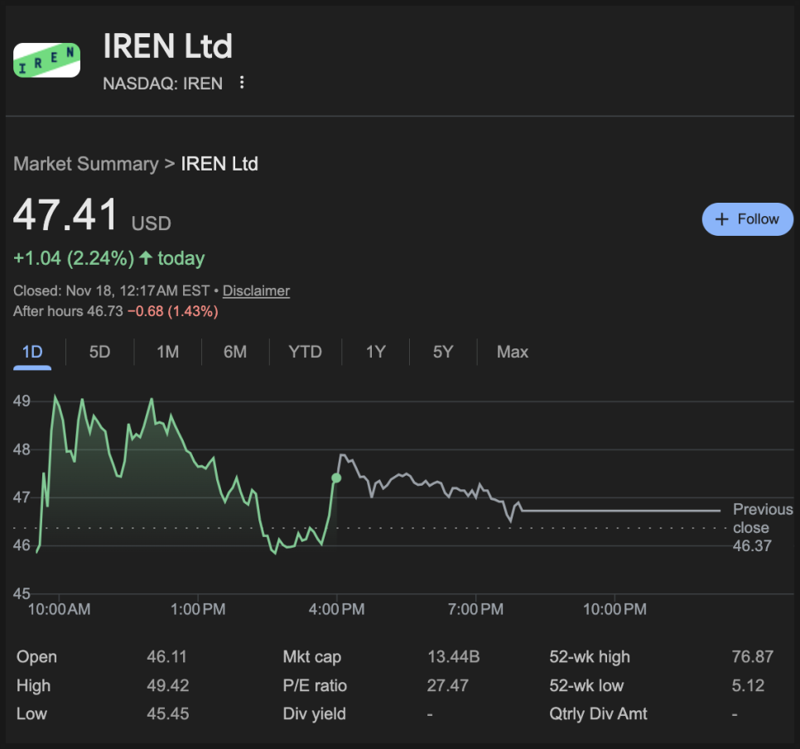Click the 52-wk high value 76.87
The width and height of the screenshot is (800, 749).
click(753, 657)
